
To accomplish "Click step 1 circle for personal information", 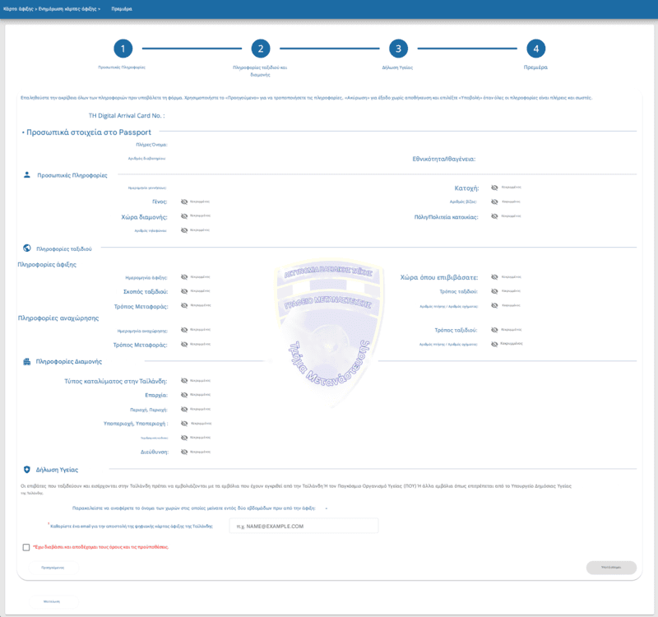I will click(x=123, y=49).
